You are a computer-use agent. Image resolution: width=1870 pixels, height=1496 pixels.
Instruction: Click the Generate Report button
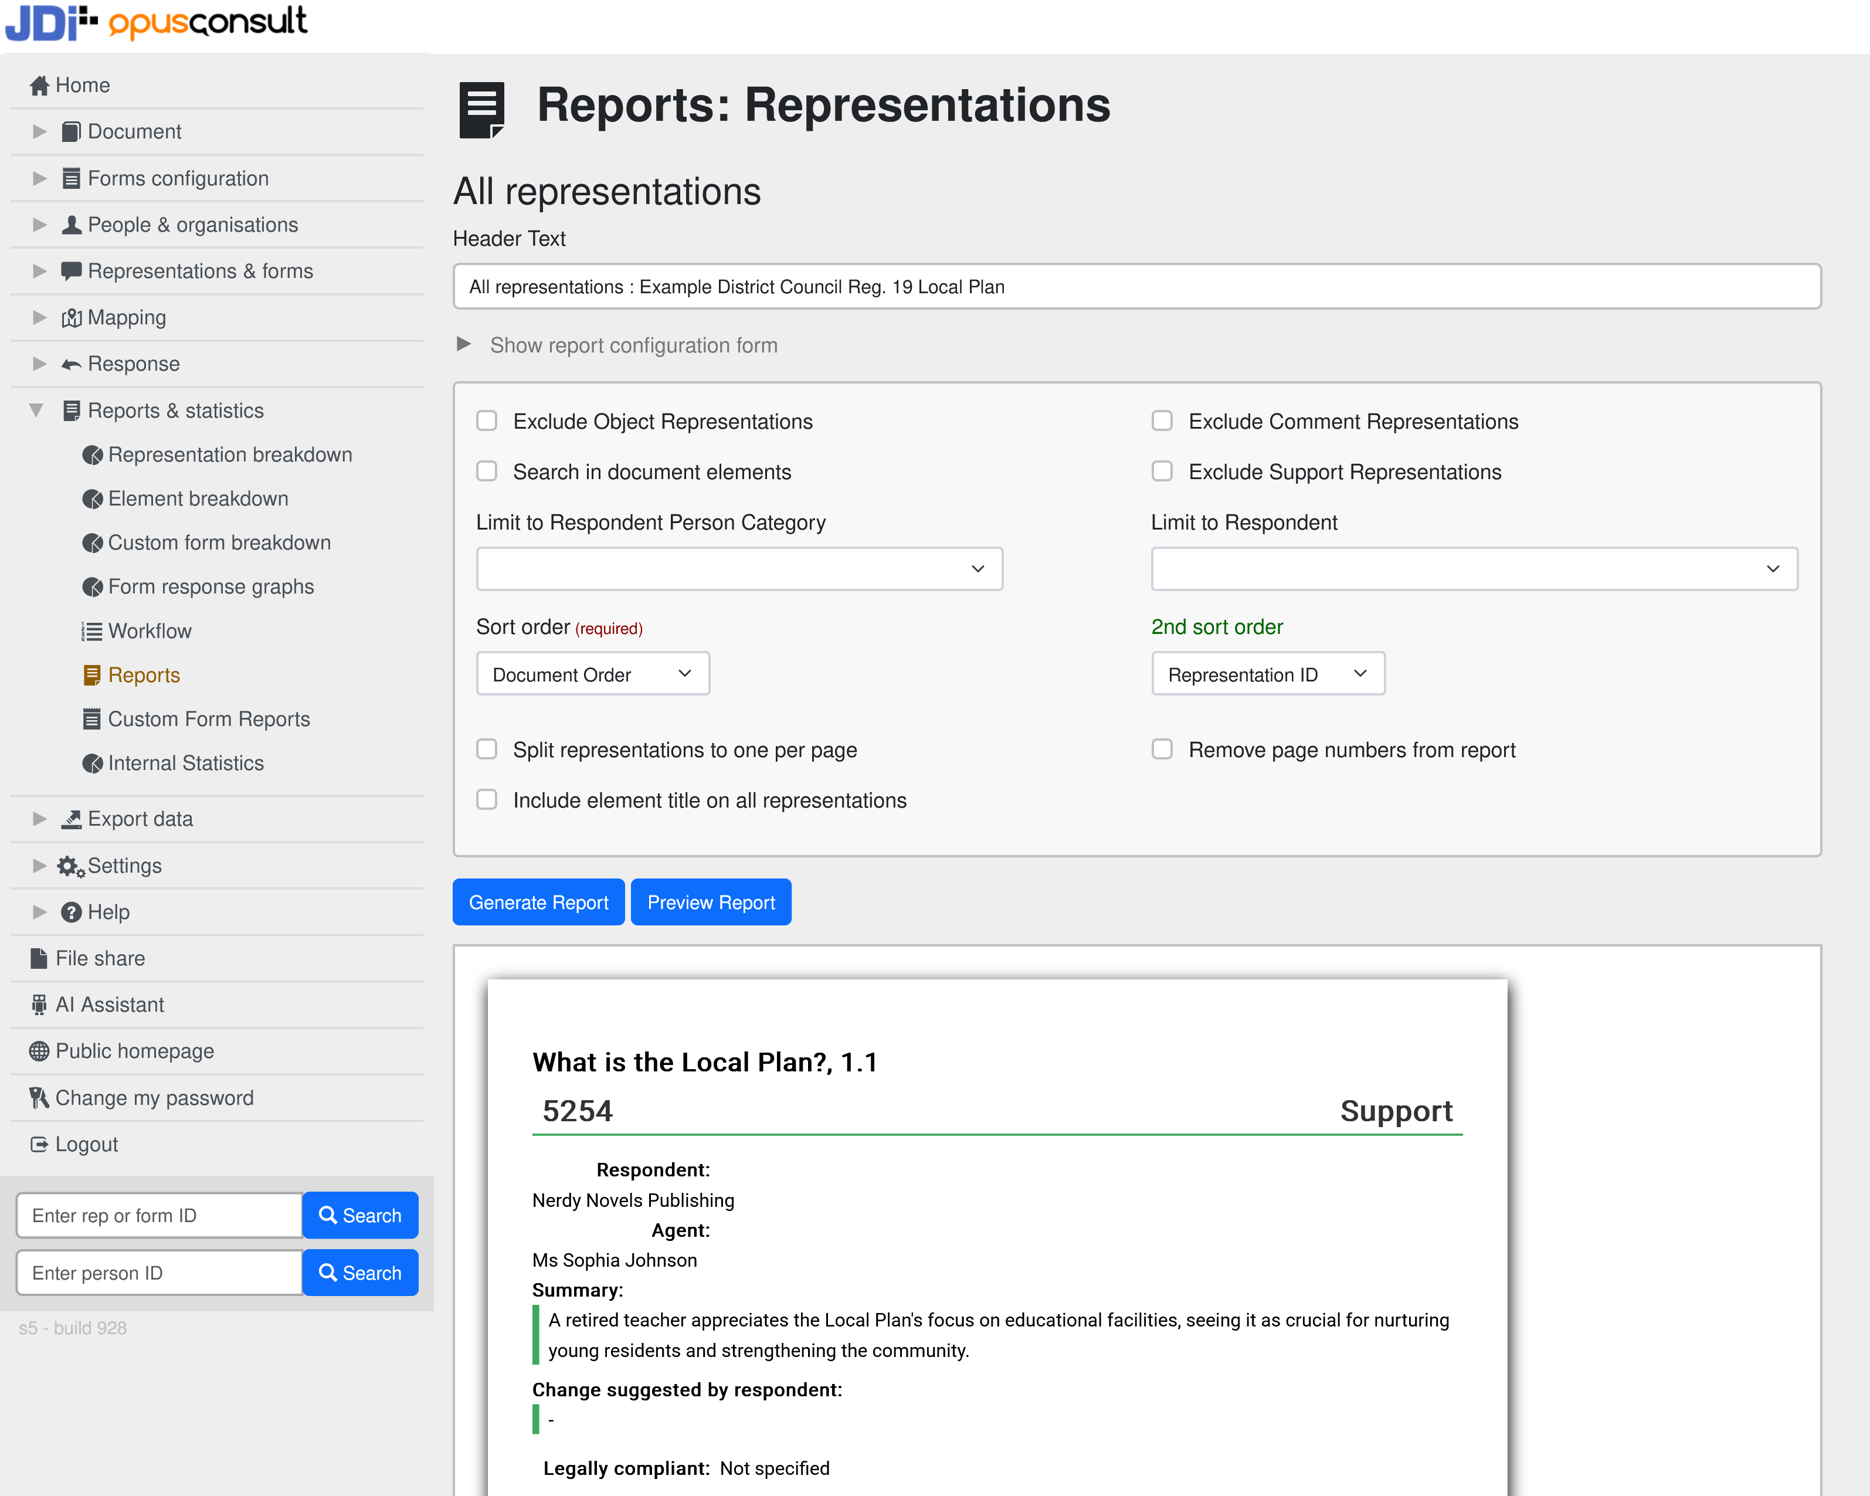click(538, 902)
